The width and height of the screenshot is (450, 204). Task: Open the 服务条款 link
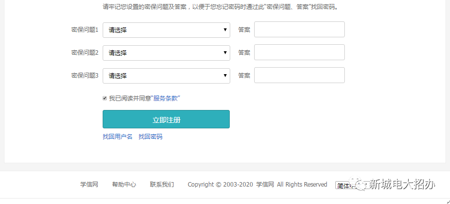[x=166, y=99]
